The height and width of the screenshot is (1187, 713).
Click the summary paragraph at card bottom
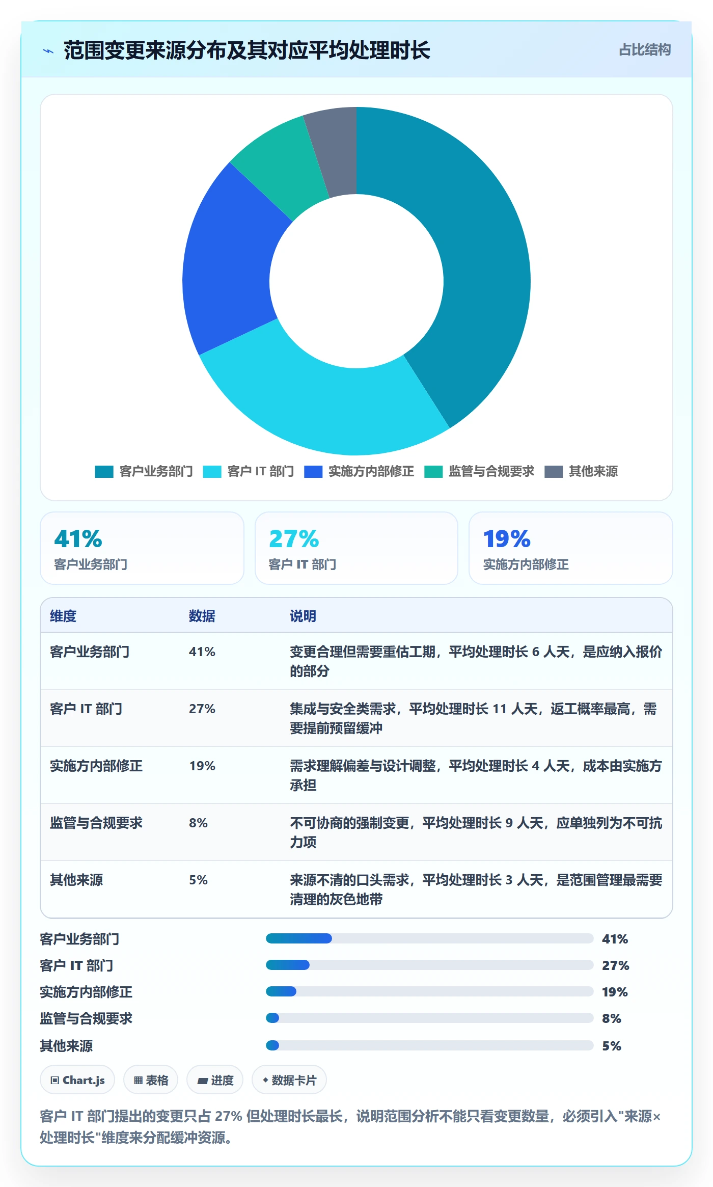tap(350, 1127)
